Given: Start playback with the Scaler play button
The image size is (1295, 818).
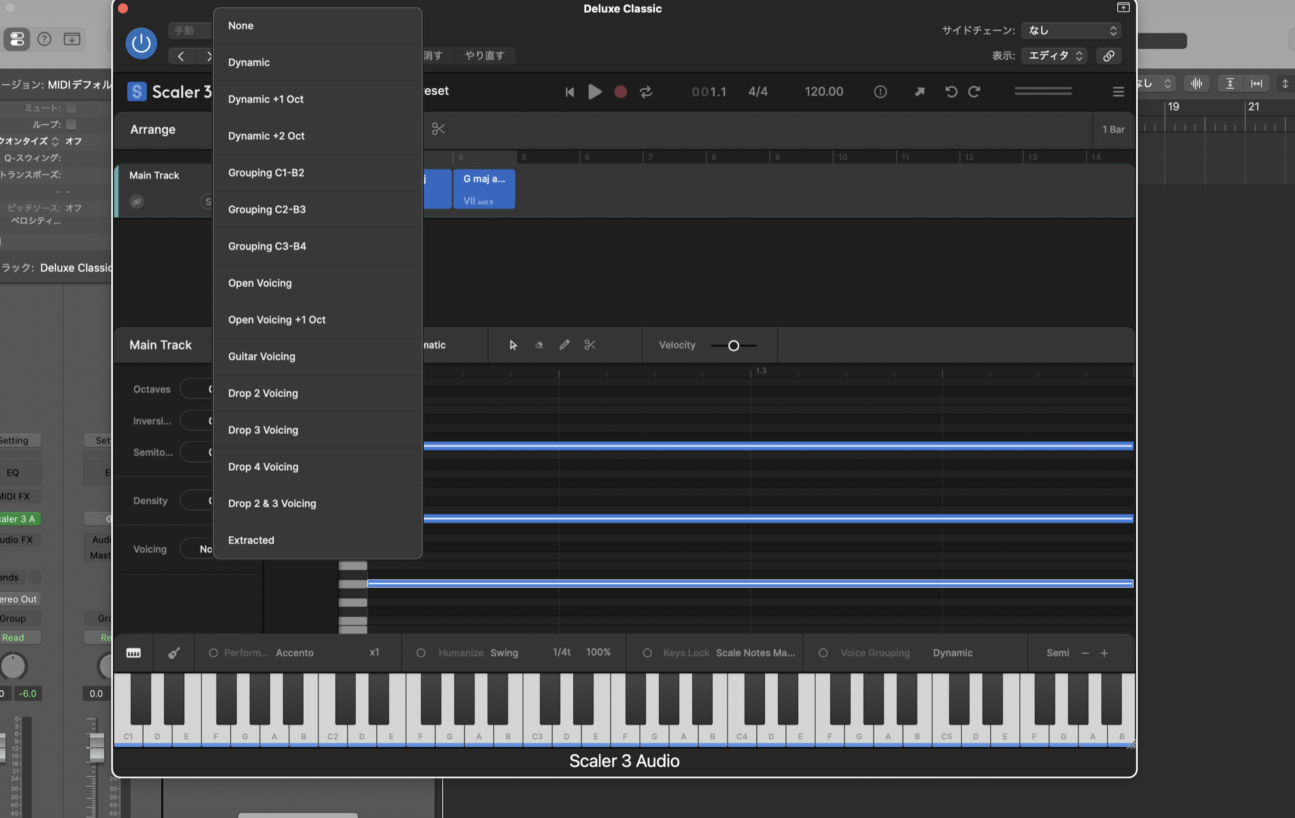Looking at the screenshot, I should (x=595, y=92).
